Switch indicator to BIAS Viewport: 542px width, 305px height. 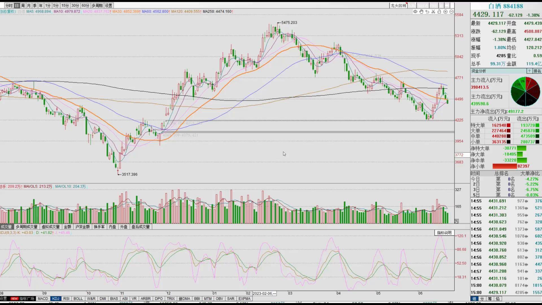114,299
